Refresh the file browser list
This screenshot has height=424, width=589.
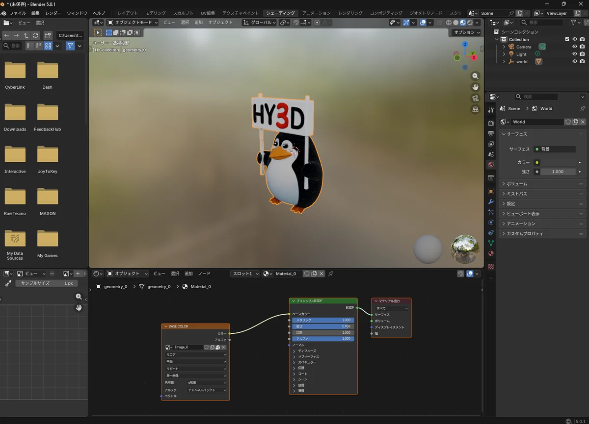pyautogui.click(x=36, y=35)
